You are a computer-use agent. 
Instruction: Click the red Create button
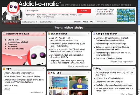point(84,11)
